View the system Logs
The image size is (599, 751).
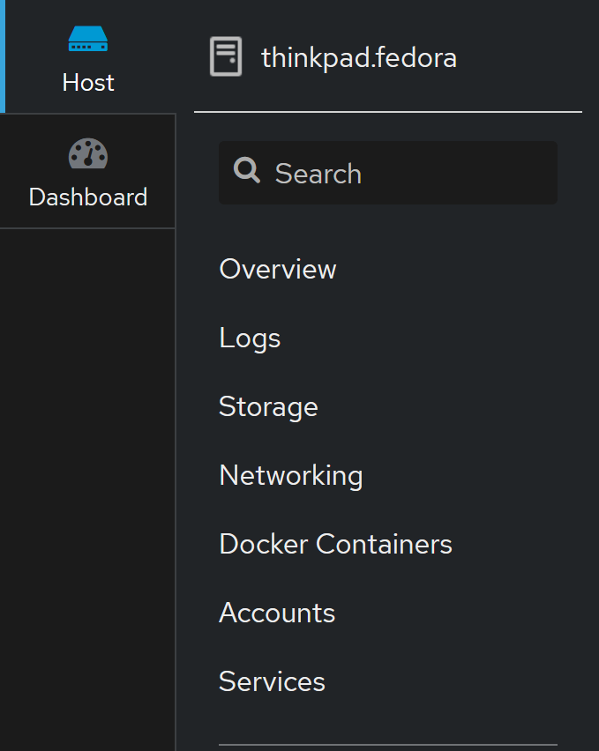tap(250, 338)
